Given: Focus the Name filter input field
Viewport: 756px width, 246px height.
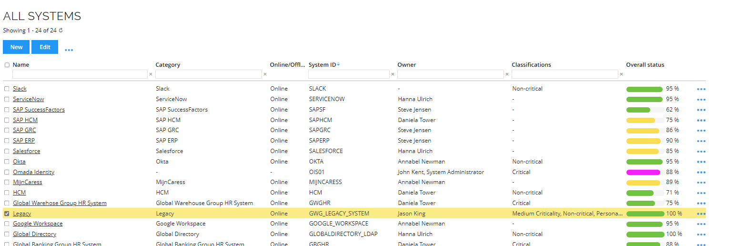Looking at the screenshot, I should [x=80, y=74].
